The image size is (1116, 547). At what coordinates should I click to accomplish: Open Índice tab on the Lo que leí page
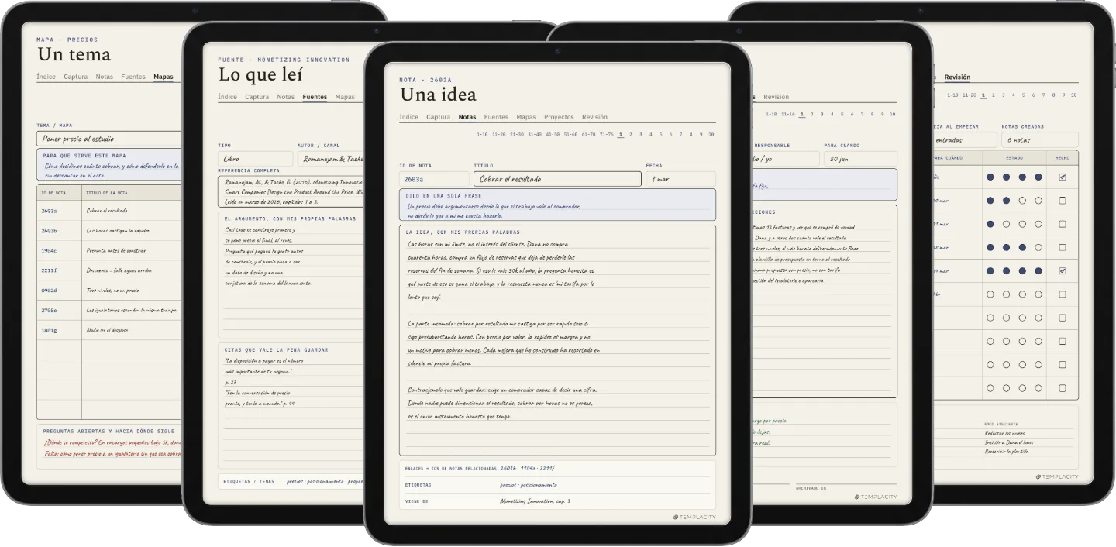[227, 97]
